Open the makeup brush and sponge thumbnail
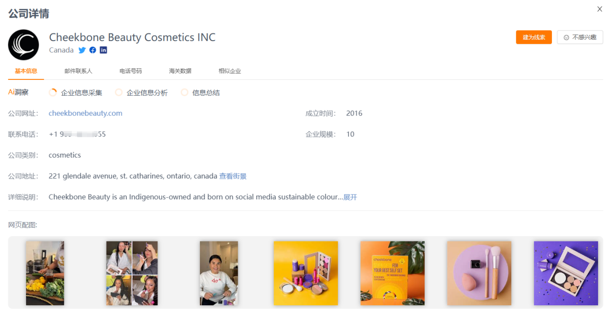 click(x=479, y=273)
